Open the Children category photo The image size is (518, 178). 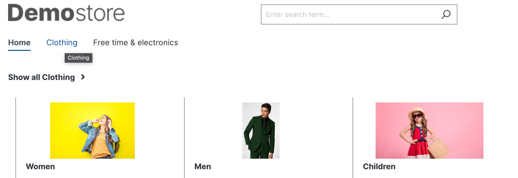pos(429,130)
